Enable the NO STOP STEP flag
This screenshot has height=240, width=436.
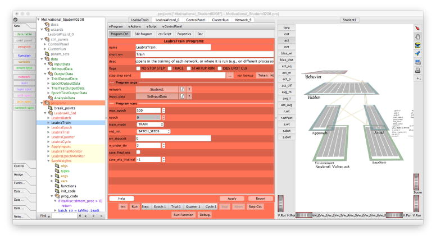[x=138, y=67]
